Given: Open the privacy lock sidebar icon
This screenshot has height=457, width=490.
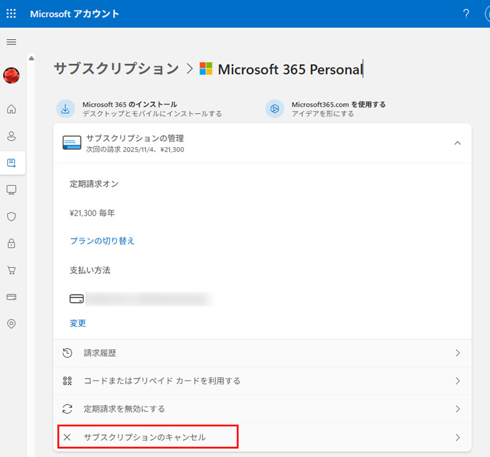Looking at the screenshot, I should [x=12, y=243].
